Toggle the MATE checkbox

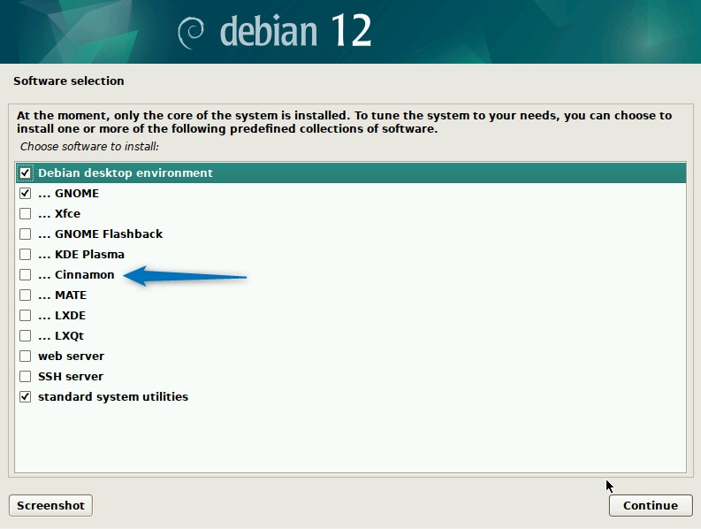25,295
